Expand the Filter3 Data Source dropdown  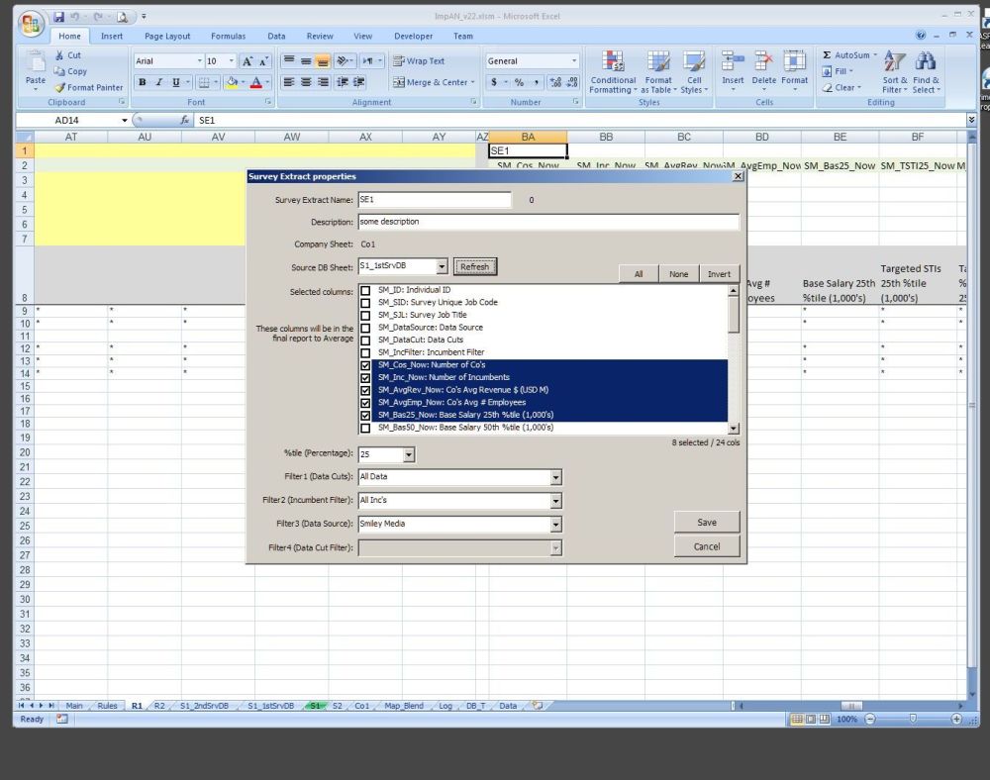click(x=555, y=524)
